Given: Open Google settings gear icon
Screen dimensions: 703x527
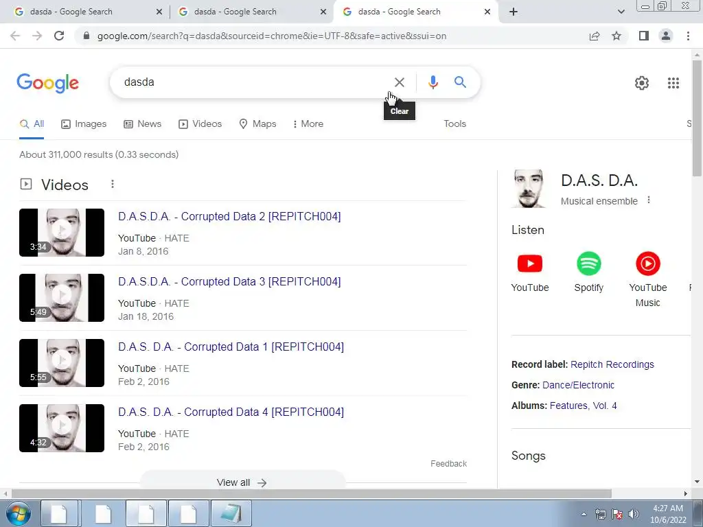Looking at the screenshot, I should 642,83.
